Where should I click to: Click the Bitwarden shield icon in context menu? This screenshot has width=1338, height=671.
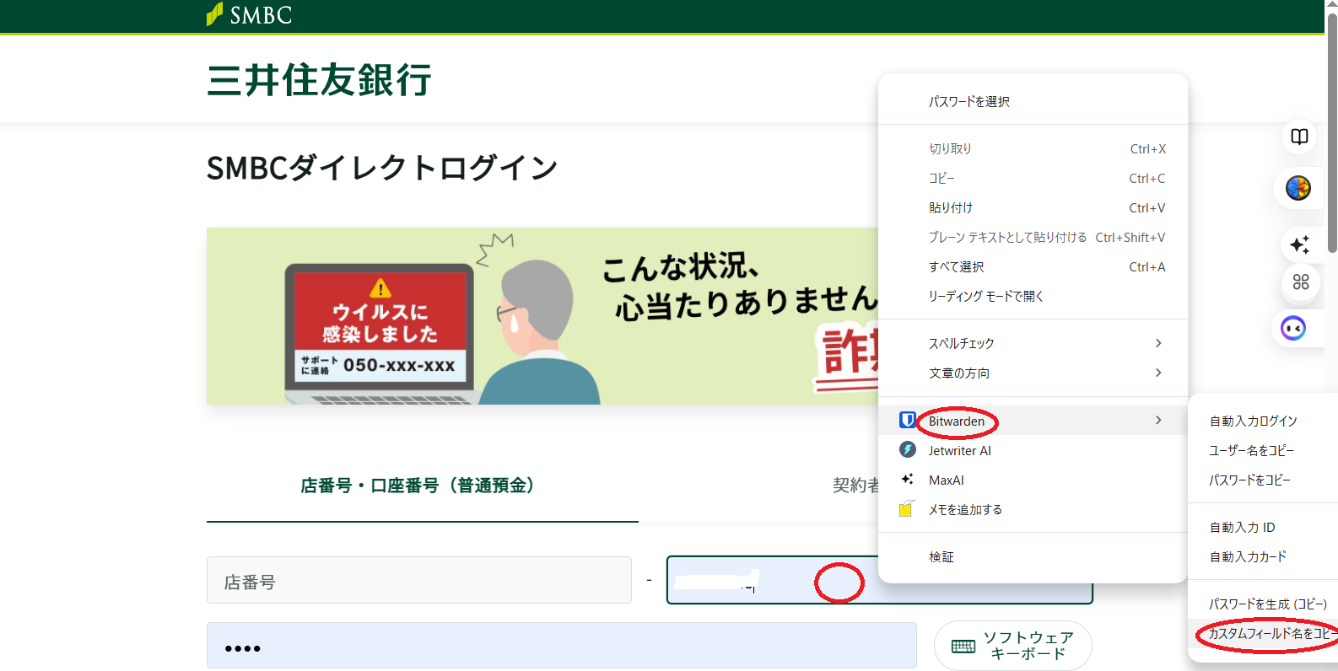click(907, 420)
